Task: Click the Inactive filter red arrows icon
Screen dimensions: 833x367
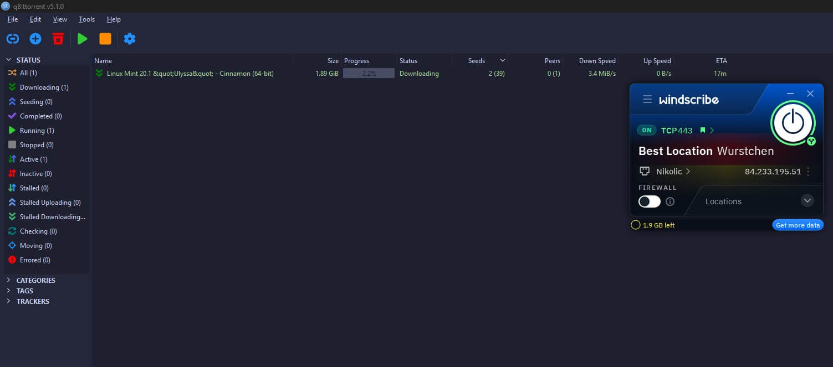Action: pos(12,174)
